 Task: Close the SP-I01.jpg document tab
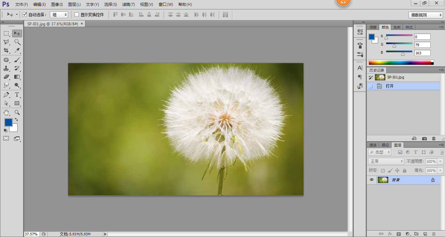[x=82, y=24]
